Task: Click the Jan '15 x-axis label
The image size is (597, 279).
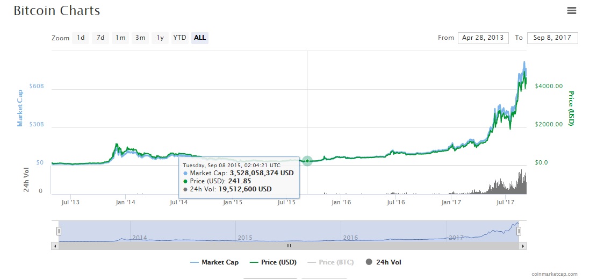Action: pos(233,202)
